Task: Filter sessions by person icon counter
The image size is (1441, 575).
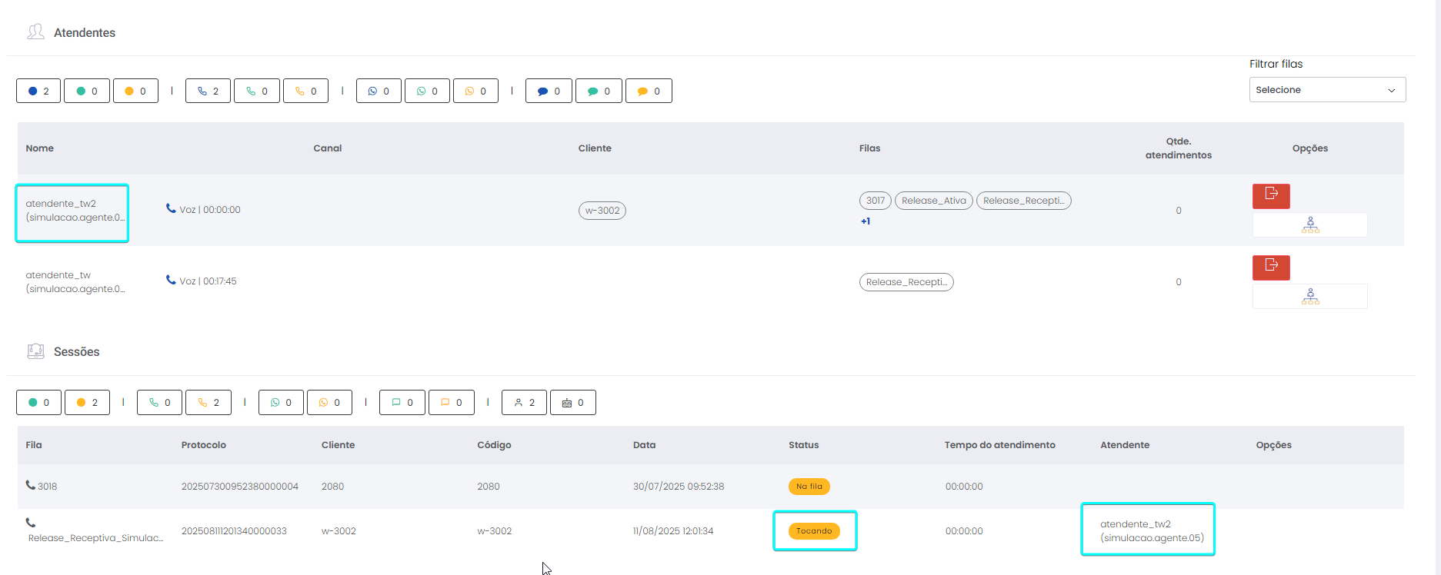Action: click(524, 403)
